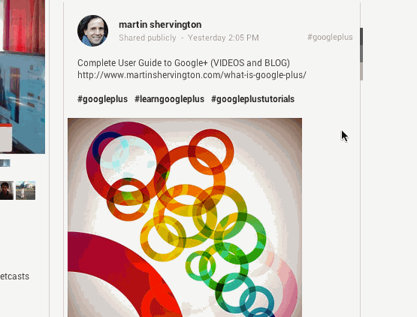
Task: Click the white card with red top edge
Action: pos(6,137)
